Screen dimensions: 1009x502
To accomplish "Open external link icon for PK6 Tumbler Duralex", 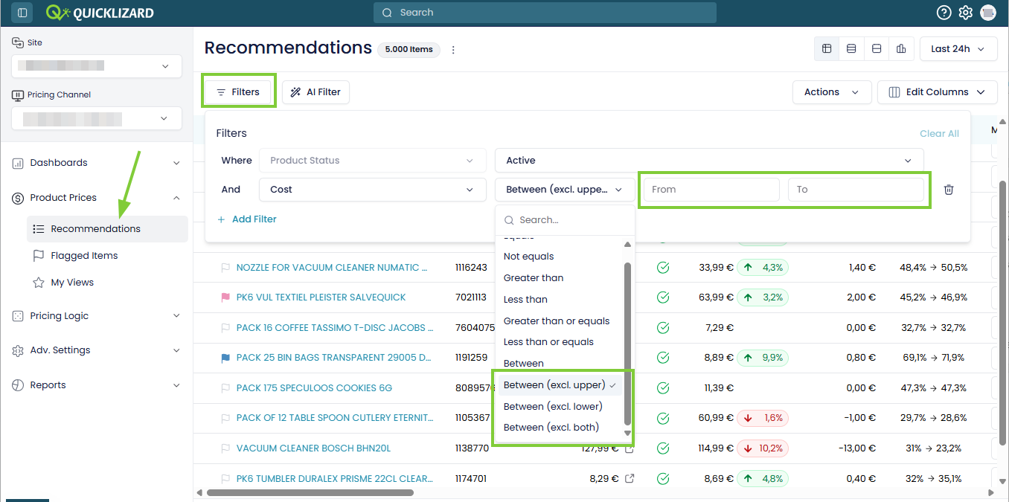I will click(x=630, y=479).
